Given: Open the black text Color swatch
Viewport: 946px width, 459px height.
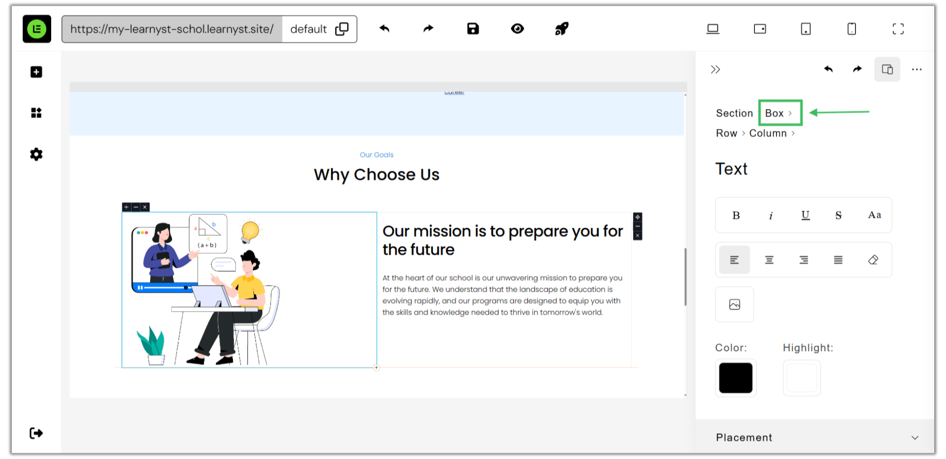Looking at the screenshot, I should coord(736,378).
